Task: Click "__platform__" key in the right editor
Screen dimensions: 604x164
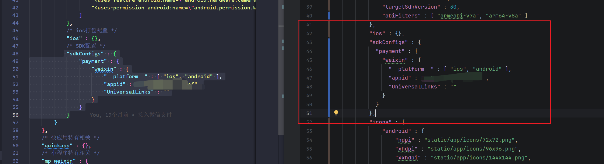Action: (x=411, y=69)
